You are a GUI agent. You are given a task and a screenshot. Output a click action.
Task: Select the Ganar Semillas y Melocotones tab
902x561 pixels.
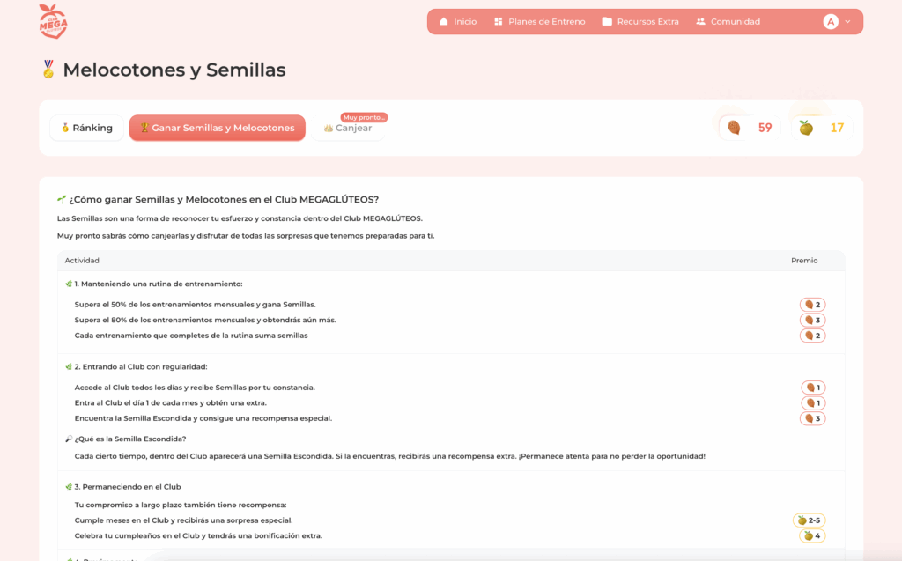pyautogui.click(x=217, y=128)
